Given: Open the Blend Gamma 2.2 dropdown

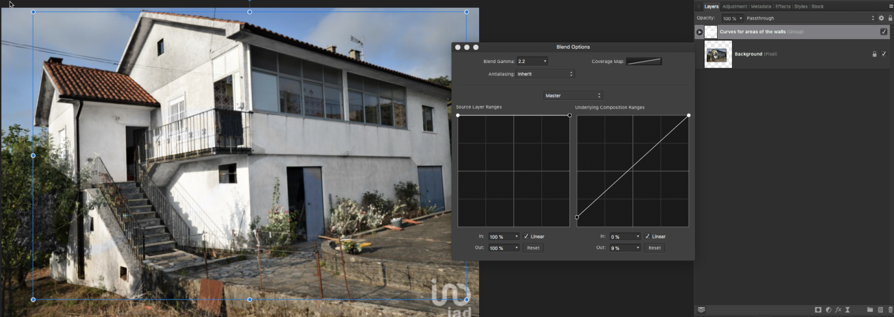Looking at the screenshot, I should click(x=532, y=61).
